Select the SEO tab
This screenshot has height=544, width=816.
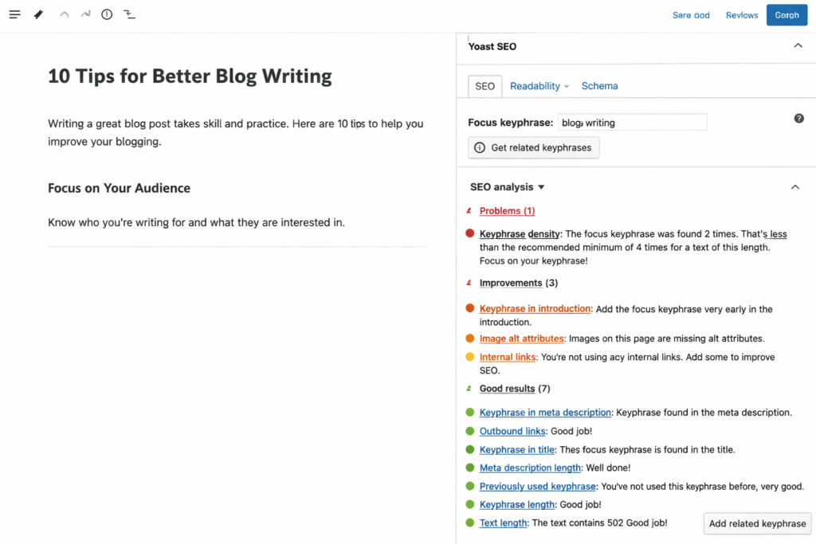coord(484,85)
